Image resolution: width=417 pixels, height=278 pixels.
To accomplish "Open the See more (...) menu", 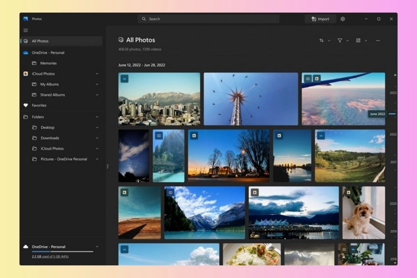I will tap(378, 41).
